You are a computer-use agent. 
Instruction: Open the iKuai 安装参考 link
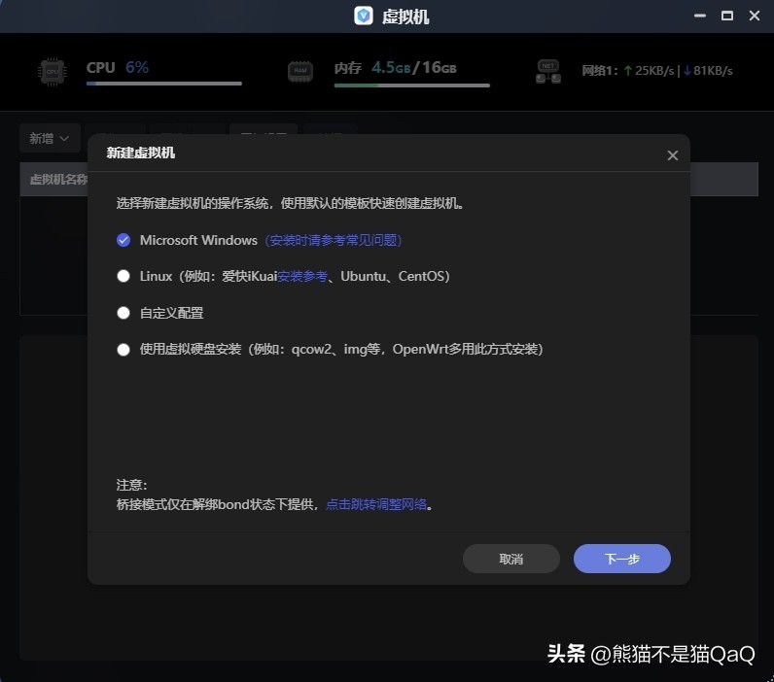pyautogui.click(x=302, y=276)
